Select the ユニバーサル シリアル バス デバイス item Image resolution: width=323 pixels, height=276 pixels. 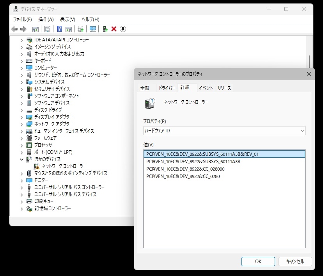tap(65, 194)
